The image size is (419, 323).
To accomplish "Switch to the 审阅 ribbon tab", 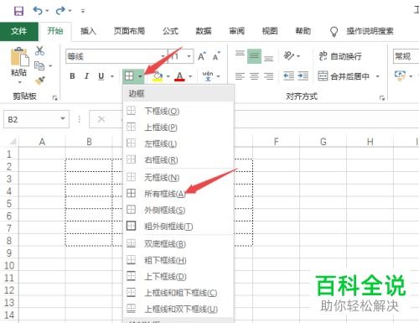I will tap(237, 31).
